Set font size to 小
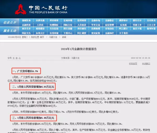 coord(20,58)
